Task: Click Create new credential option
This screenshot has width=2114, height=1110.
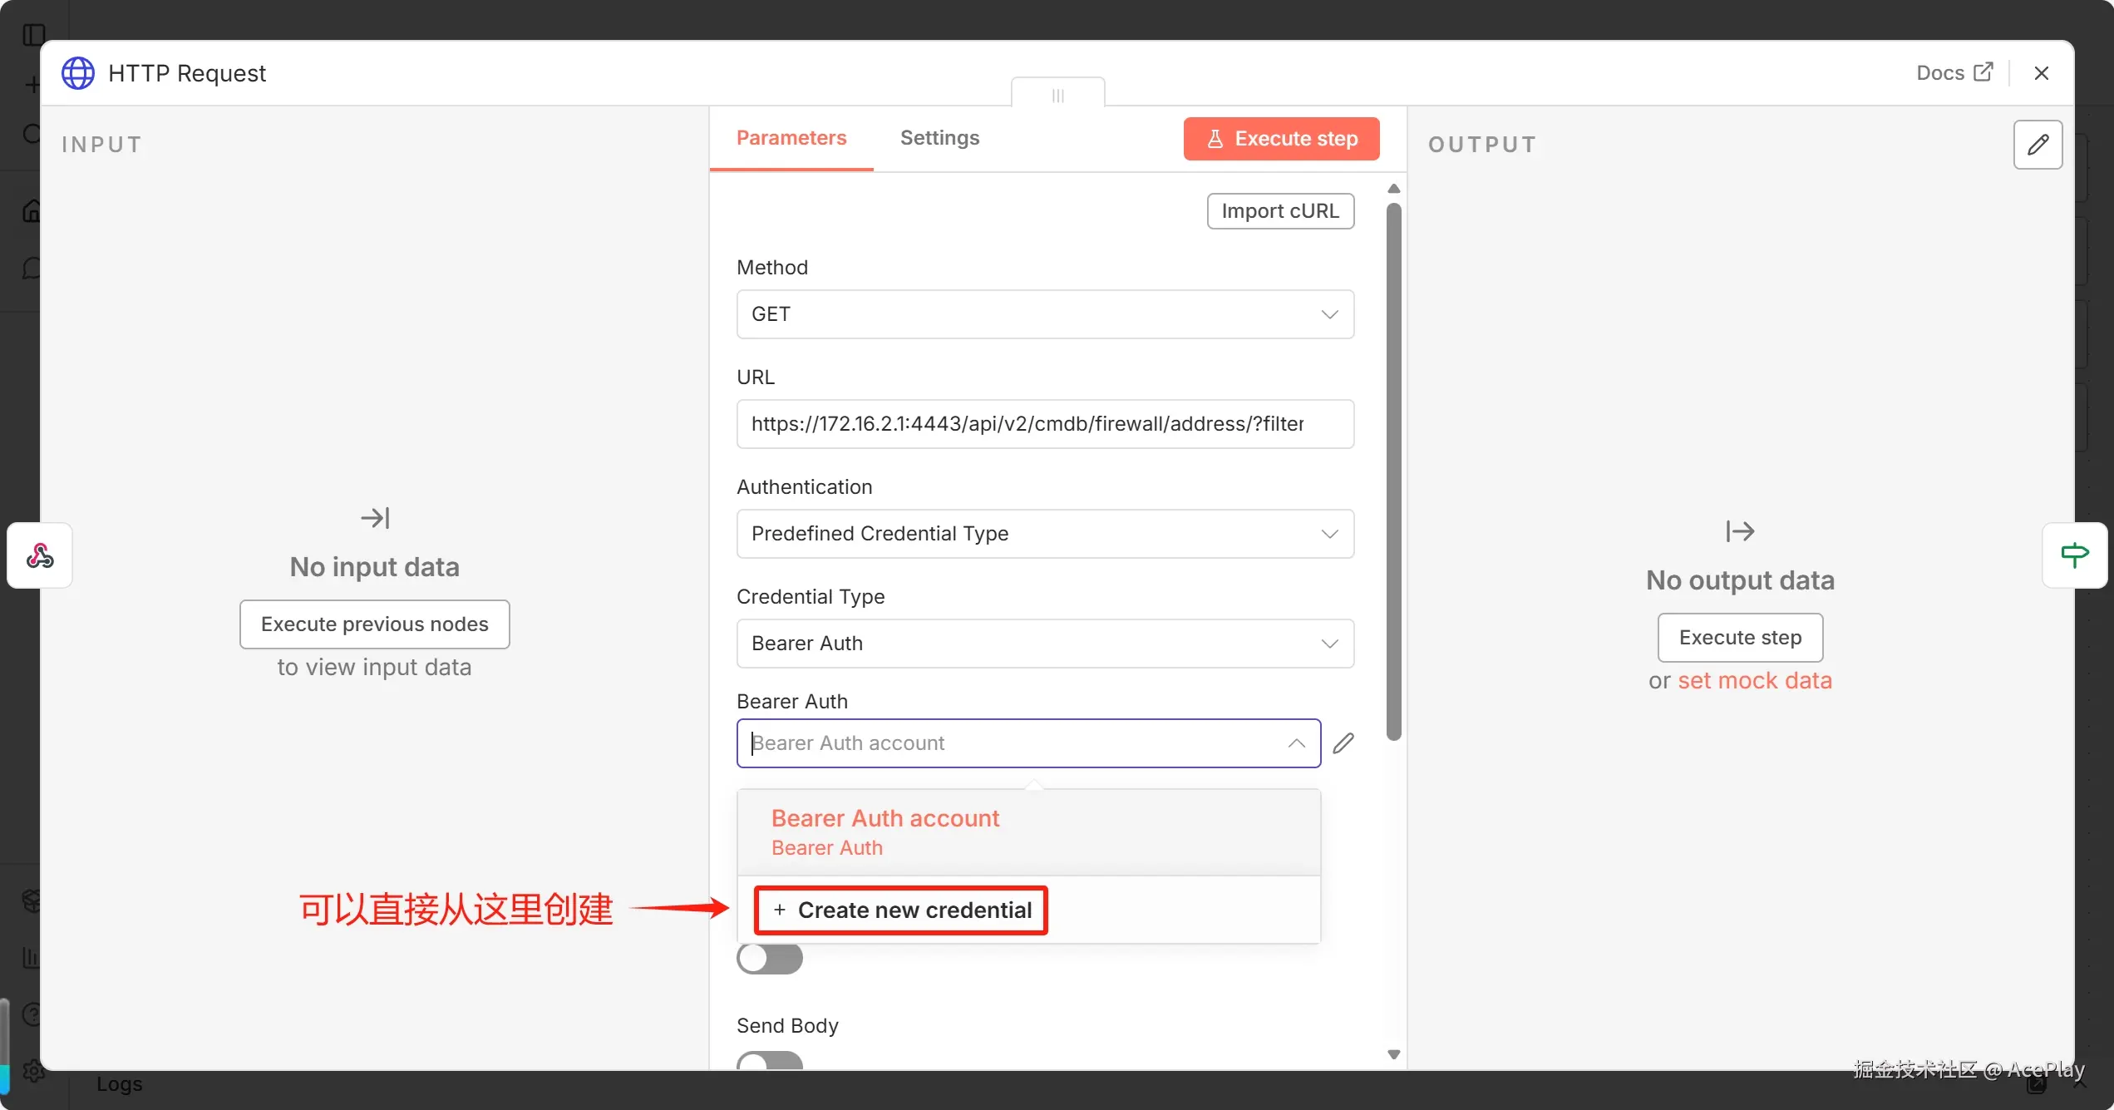Action: click(902, 910)
